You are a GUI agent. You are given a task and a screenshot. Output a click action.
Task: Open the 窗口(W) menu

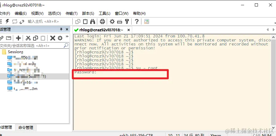pos(122,14)
